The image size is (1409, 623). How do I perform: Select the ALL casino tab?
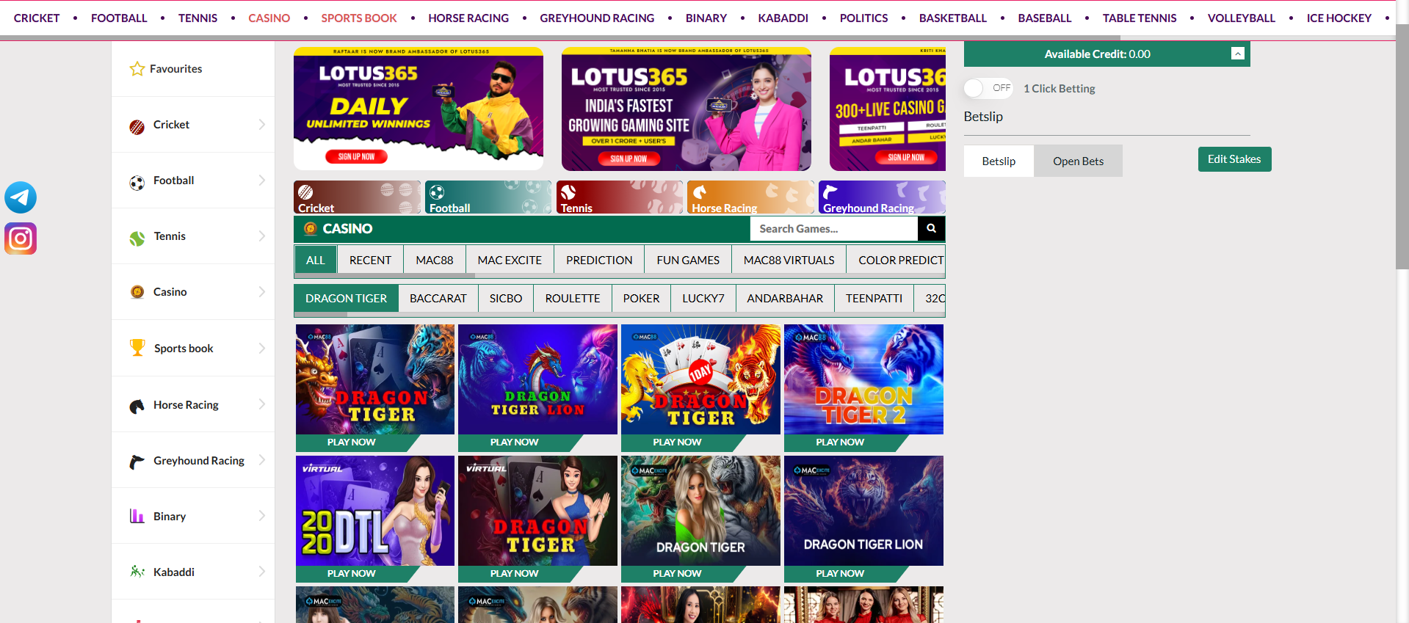pyautogui.click(x=316, y=260)
